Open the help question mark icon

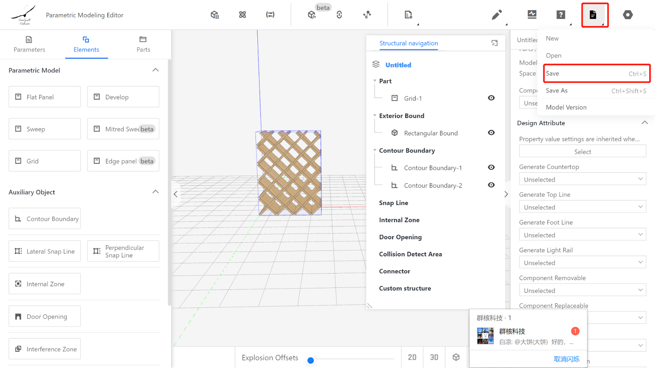pyautogui.click(x=561, y=15)
